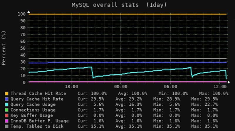Viewport: 235px width, 131px height.
Task: Click the white arrow at the x-axis end
Action: point(229,82)
